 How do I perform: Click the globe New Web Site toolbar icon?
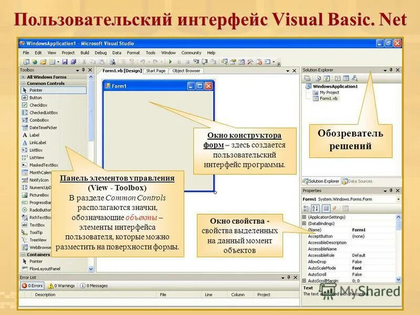tap(35, 62)
